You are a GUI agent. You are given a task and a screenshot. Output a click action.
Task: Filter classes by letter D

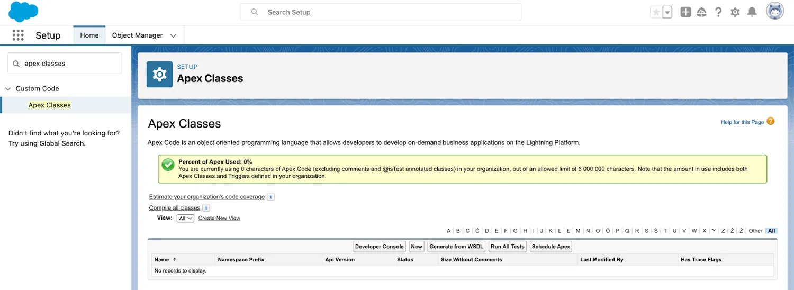[487, 231]
